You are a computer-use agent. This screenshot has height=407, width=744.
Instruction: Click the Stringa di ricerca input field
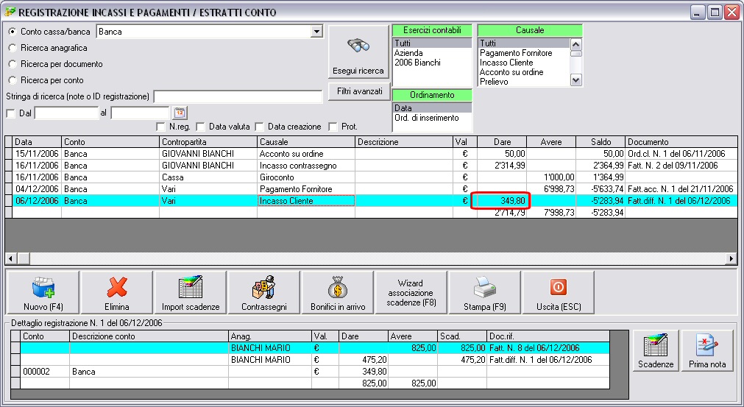[x=238, y=96]
